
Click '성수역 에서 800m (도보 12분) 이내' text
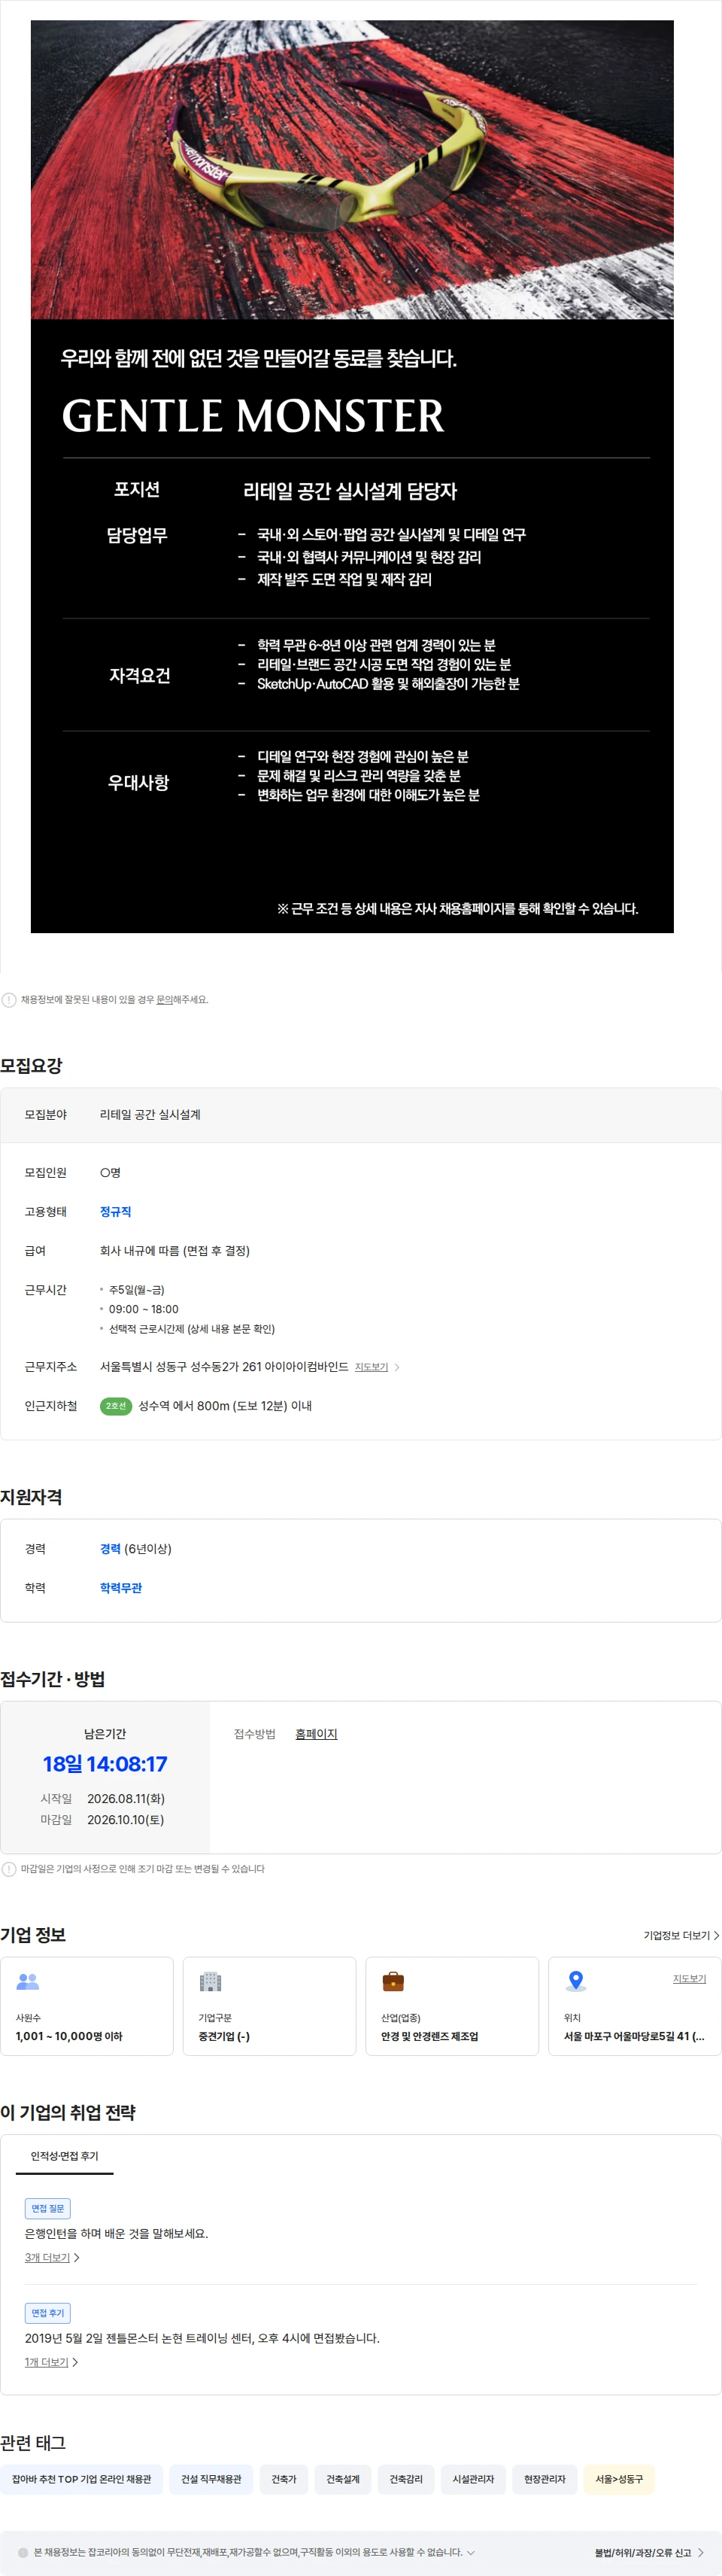coord(225,1406)
